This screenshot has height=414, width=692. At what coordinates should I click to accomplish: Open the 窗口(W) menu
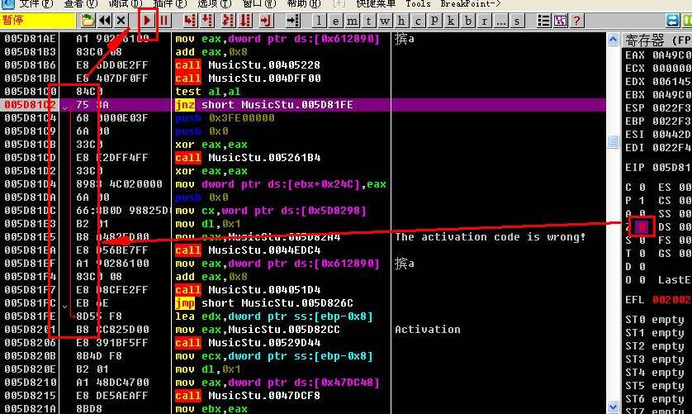[259, 4]
